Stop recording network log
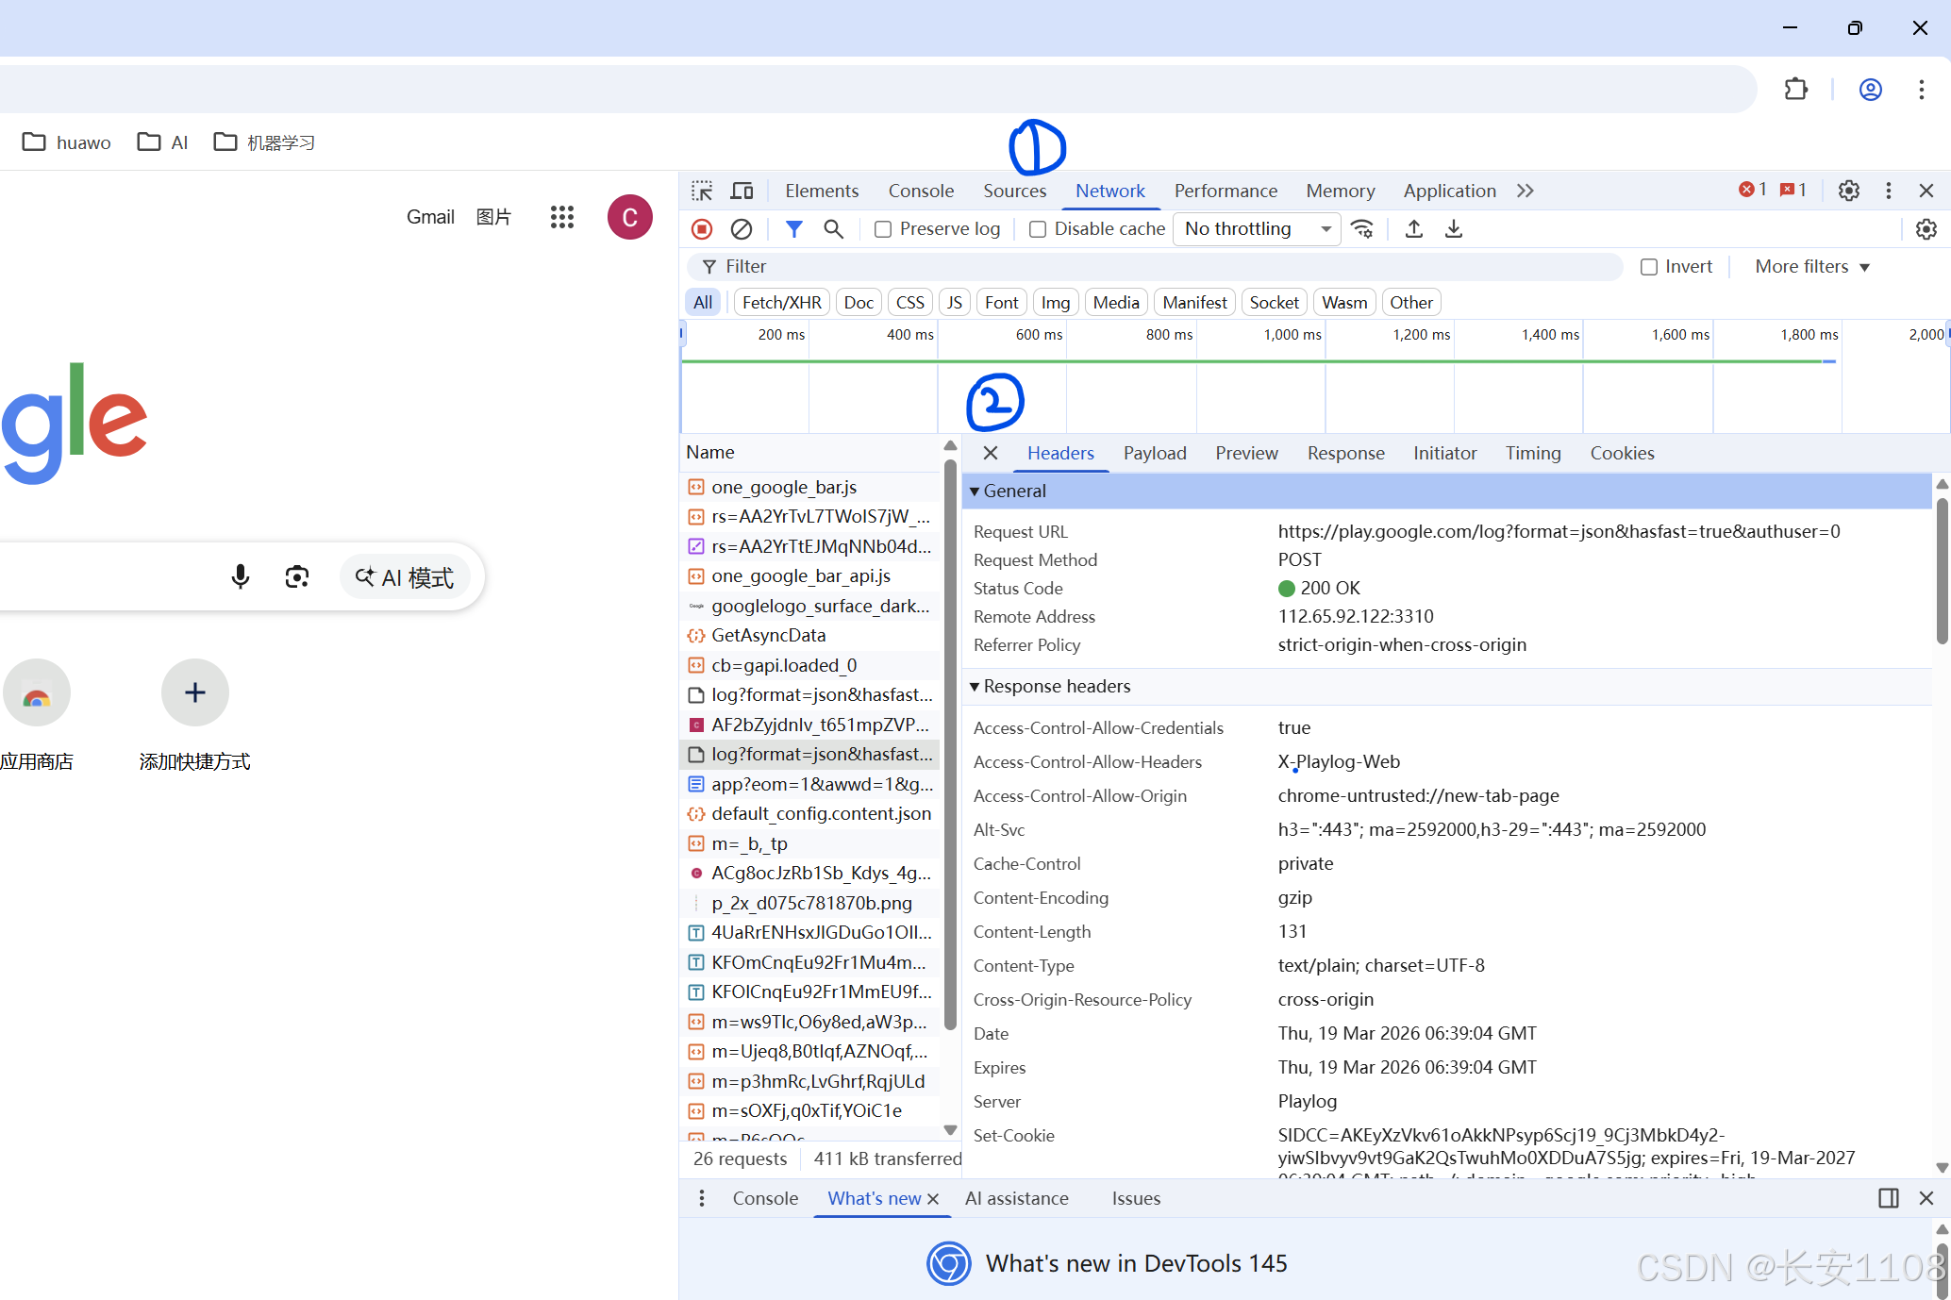This screenshot has height=1300, width=1951. pyautogui.click(x=702, y=229)
